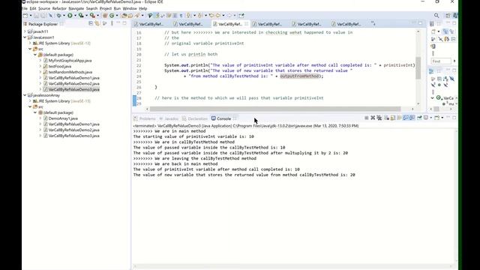Click the Clear Console icon

click(386, 118)
